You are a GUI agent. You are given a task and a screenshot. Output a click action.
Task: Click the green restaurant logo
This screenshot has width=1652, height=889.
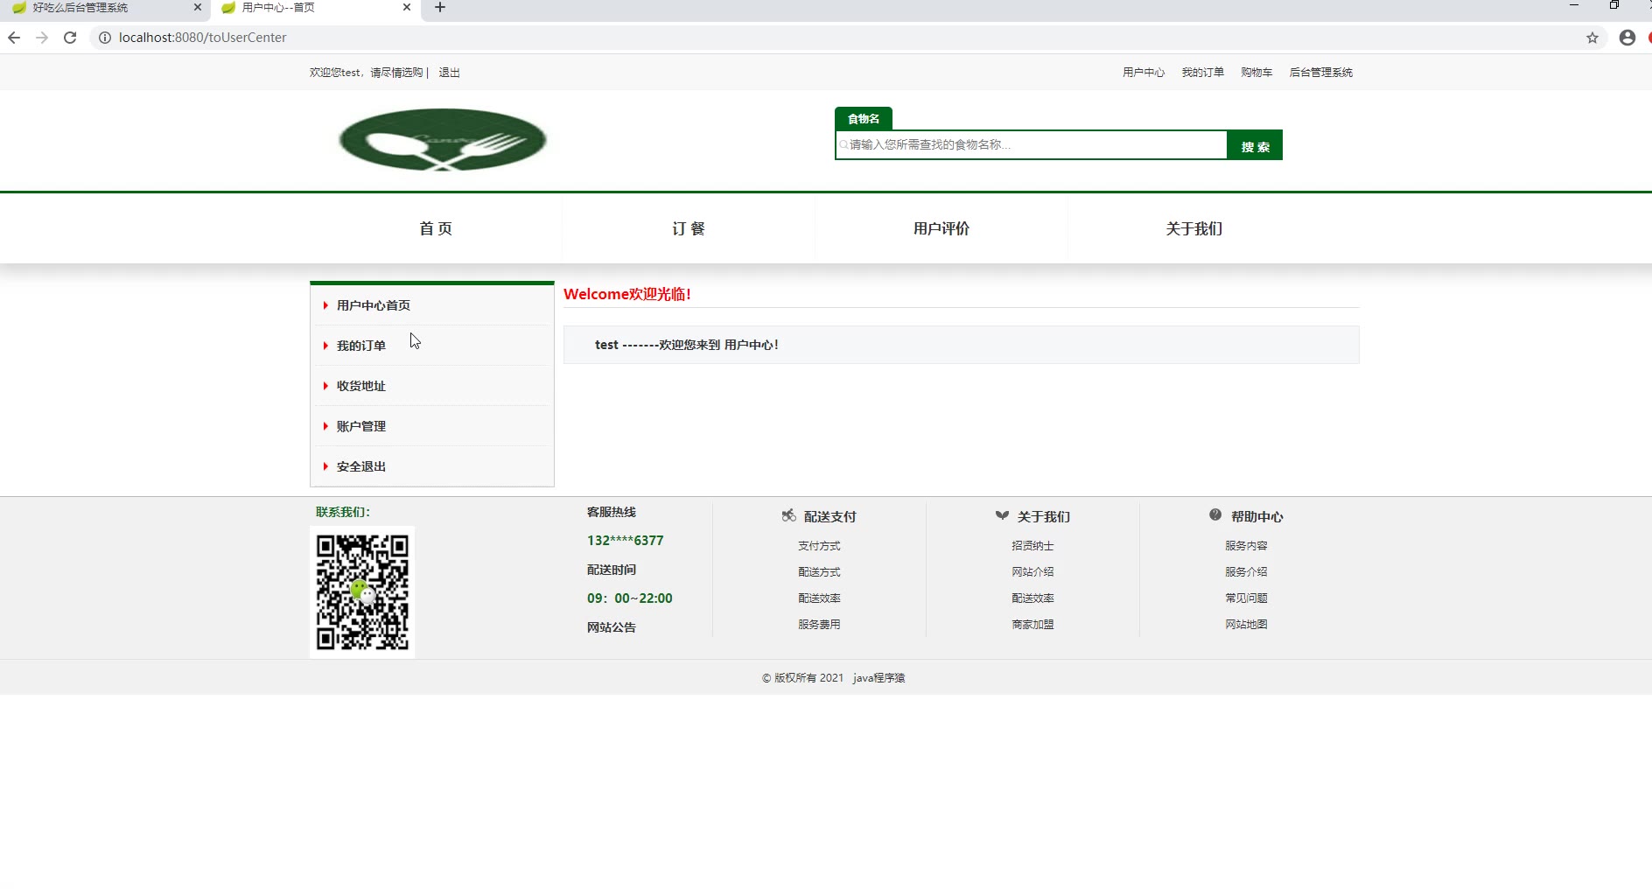click(x=443, y=139)
